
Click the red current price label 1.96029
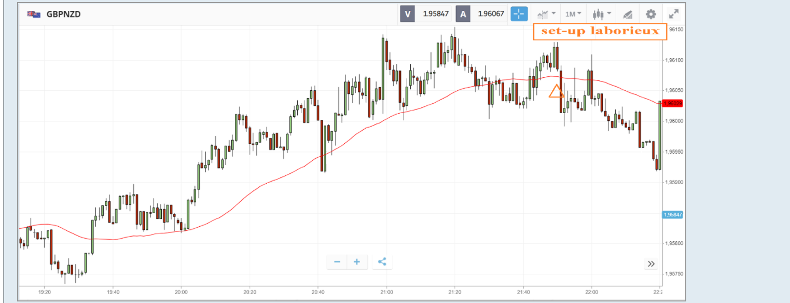(672, 103)
